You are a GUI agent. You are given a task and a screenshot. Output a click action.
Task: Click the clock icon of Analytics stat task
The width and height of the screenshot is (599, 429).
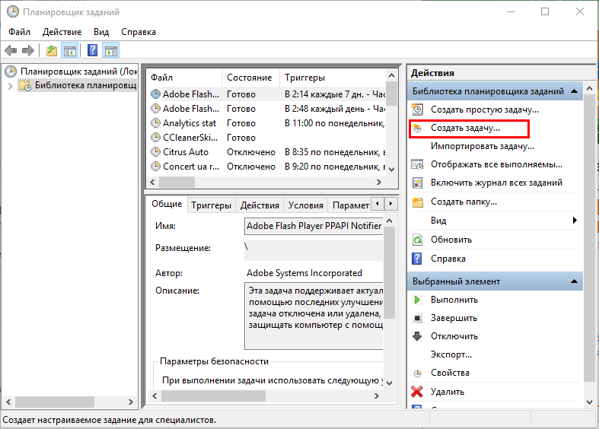[x=155, y=123]
